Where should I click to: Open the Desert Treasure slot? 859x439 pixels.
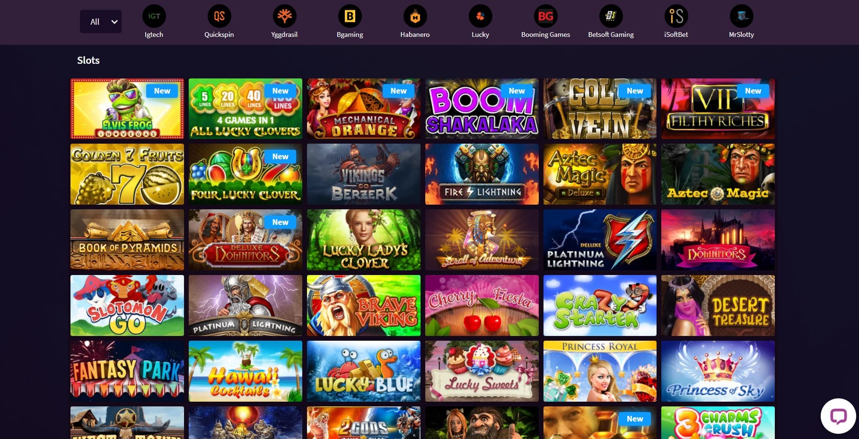(x=718, y=306)
